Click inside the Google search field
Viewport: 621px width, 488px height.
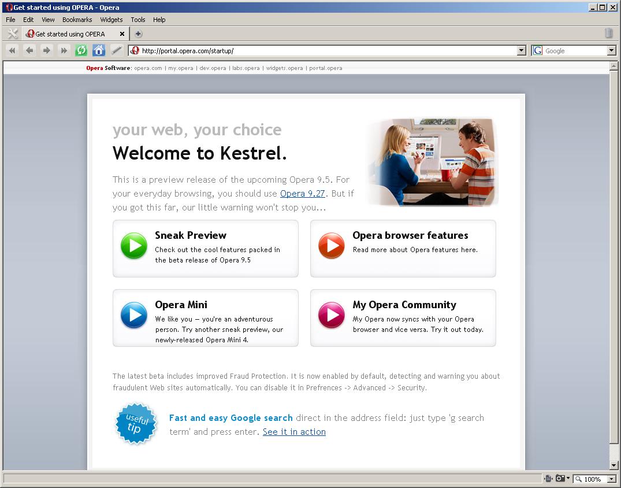pos(575,51)
